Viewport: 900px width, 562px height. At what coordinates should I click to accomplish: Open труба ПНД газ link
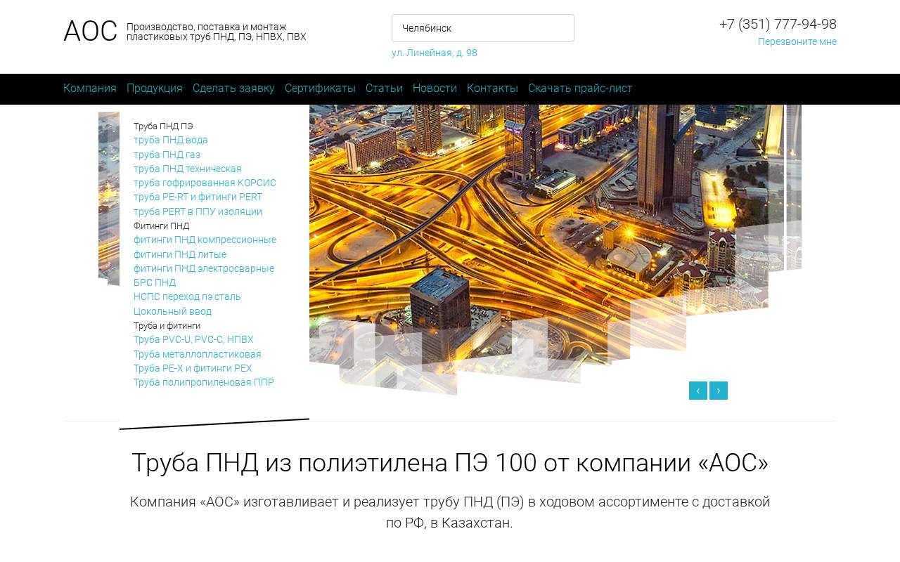pos(167,155)
